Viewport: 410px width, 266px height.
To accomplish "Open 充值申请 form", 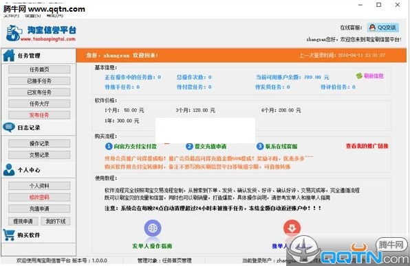I will (39, 208).
